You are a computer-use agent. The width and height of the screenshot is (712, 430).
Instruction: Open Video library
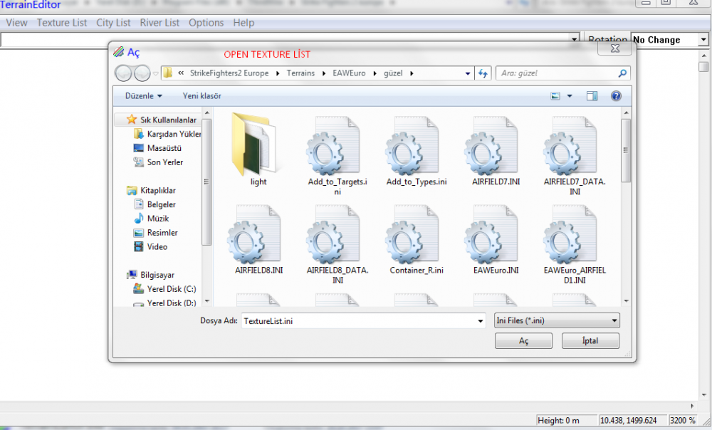(150, 246)
